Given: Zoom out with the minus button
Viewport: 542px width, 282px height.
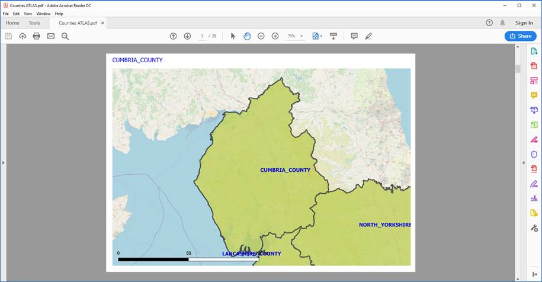Looking at the screenshot, I should (x=261, y=36).
